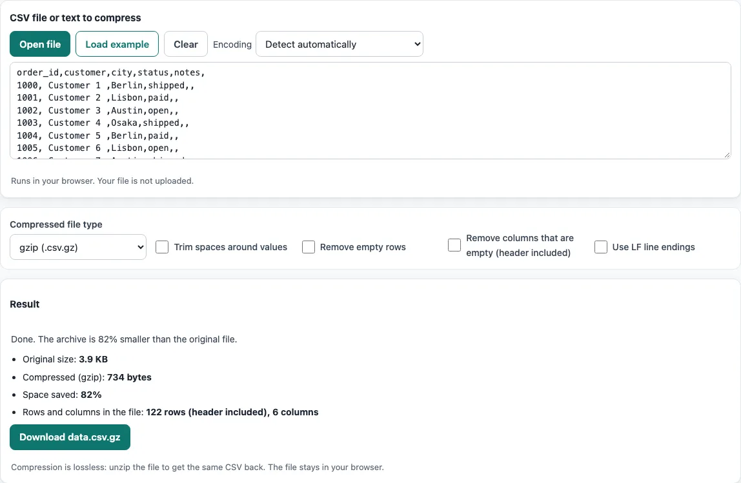Viewport: 741px width, 483px height.
Task: Click the row starting with 1005
Action: point(98,148)
